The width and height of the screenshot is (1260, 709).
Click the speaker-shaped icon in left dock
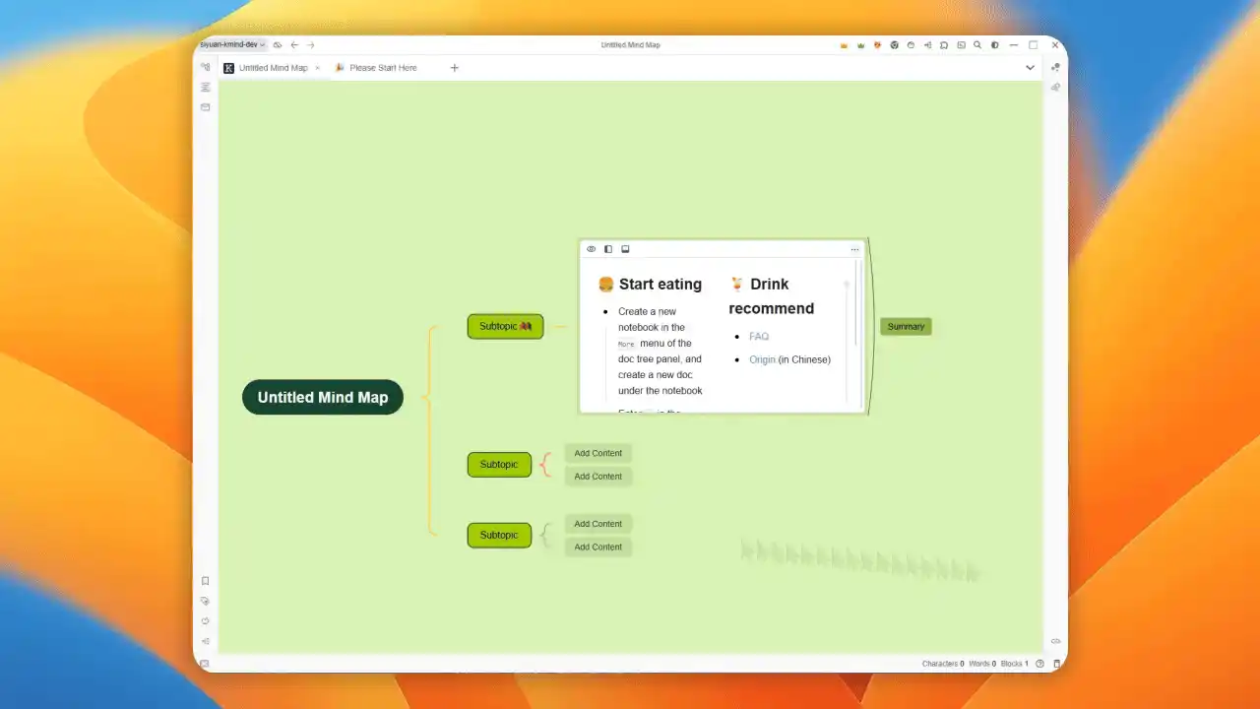point(205,641)
